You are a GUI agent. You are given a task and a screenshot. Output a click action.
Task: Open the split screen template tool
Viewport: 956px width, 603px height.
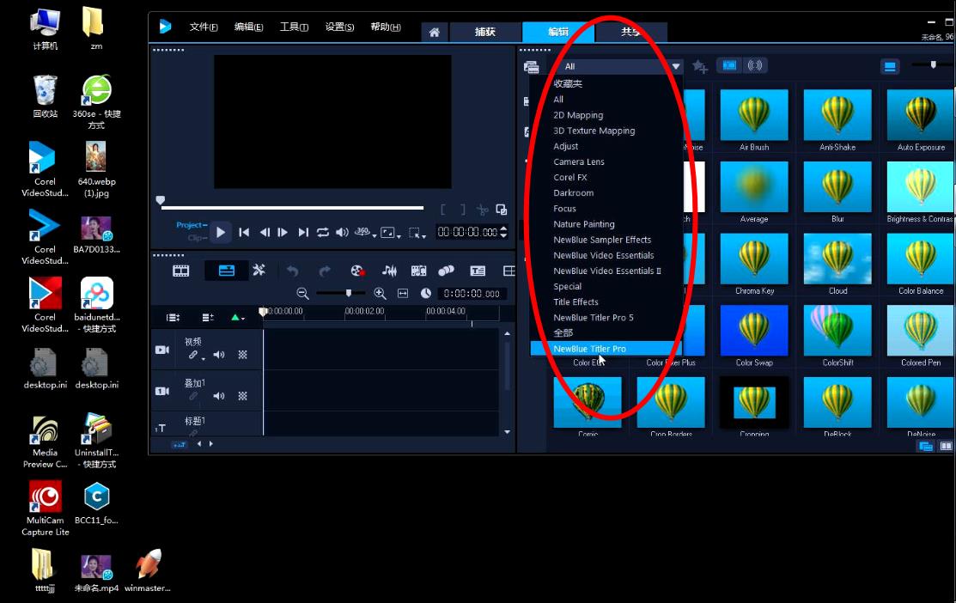coord(509,271)
